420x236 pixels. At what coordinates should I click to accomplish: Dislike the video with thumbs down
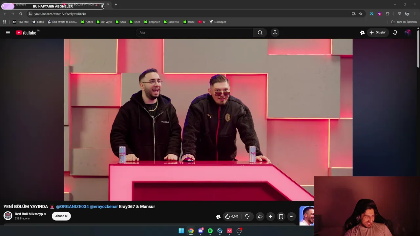[x=247, y=217]
